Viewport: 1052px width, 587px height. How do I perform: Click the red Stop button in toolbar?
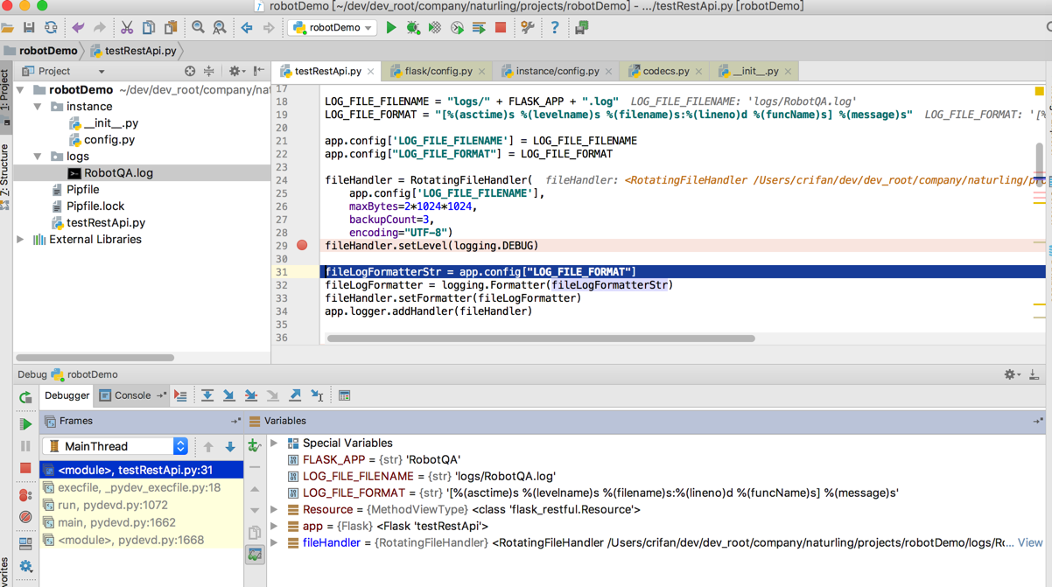pos(501,28)
